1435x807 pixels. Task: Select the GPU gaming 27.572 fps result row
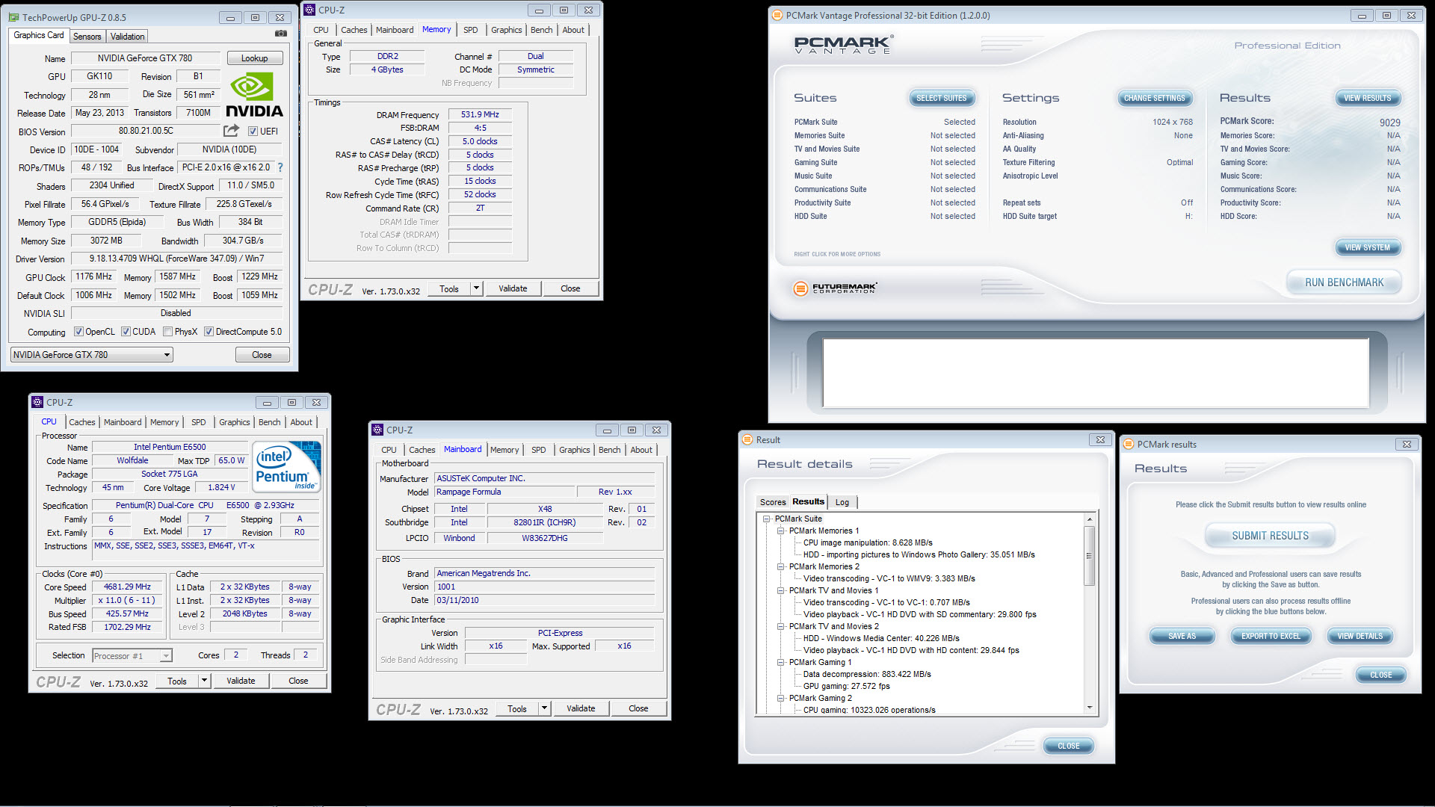846,686
